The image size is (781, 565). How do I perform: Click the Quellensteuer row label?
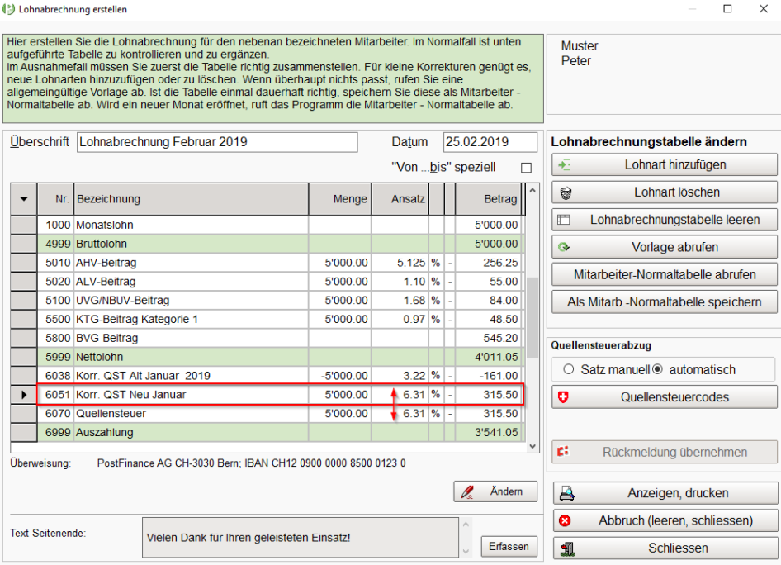(x=111, y=414)
